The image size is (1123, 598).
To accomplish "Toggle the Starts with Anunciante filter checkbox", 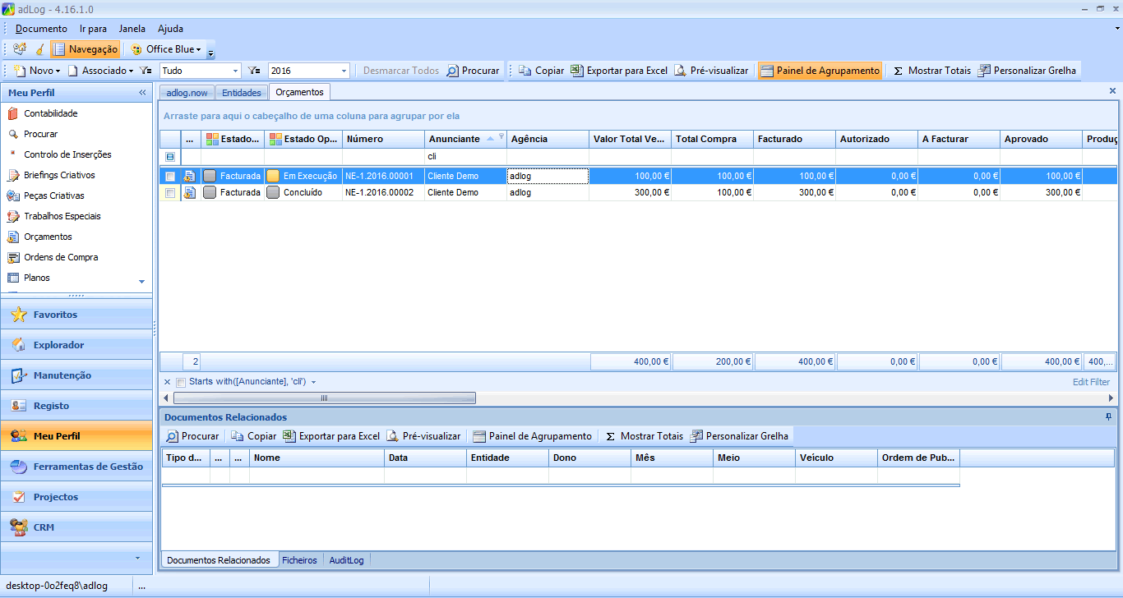I will [x=181, y=382].
